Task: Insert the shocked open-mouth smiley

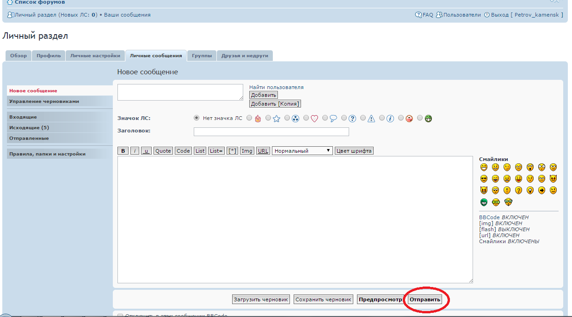Action: (530, 167)
